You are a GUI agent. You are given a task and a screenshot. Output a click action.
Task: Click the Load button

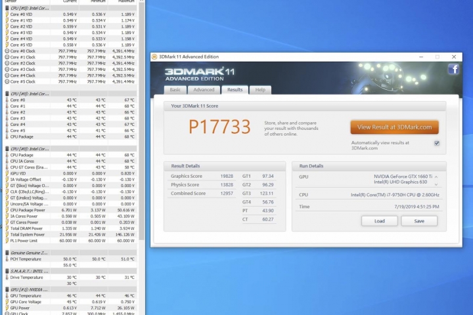(380, 221)
